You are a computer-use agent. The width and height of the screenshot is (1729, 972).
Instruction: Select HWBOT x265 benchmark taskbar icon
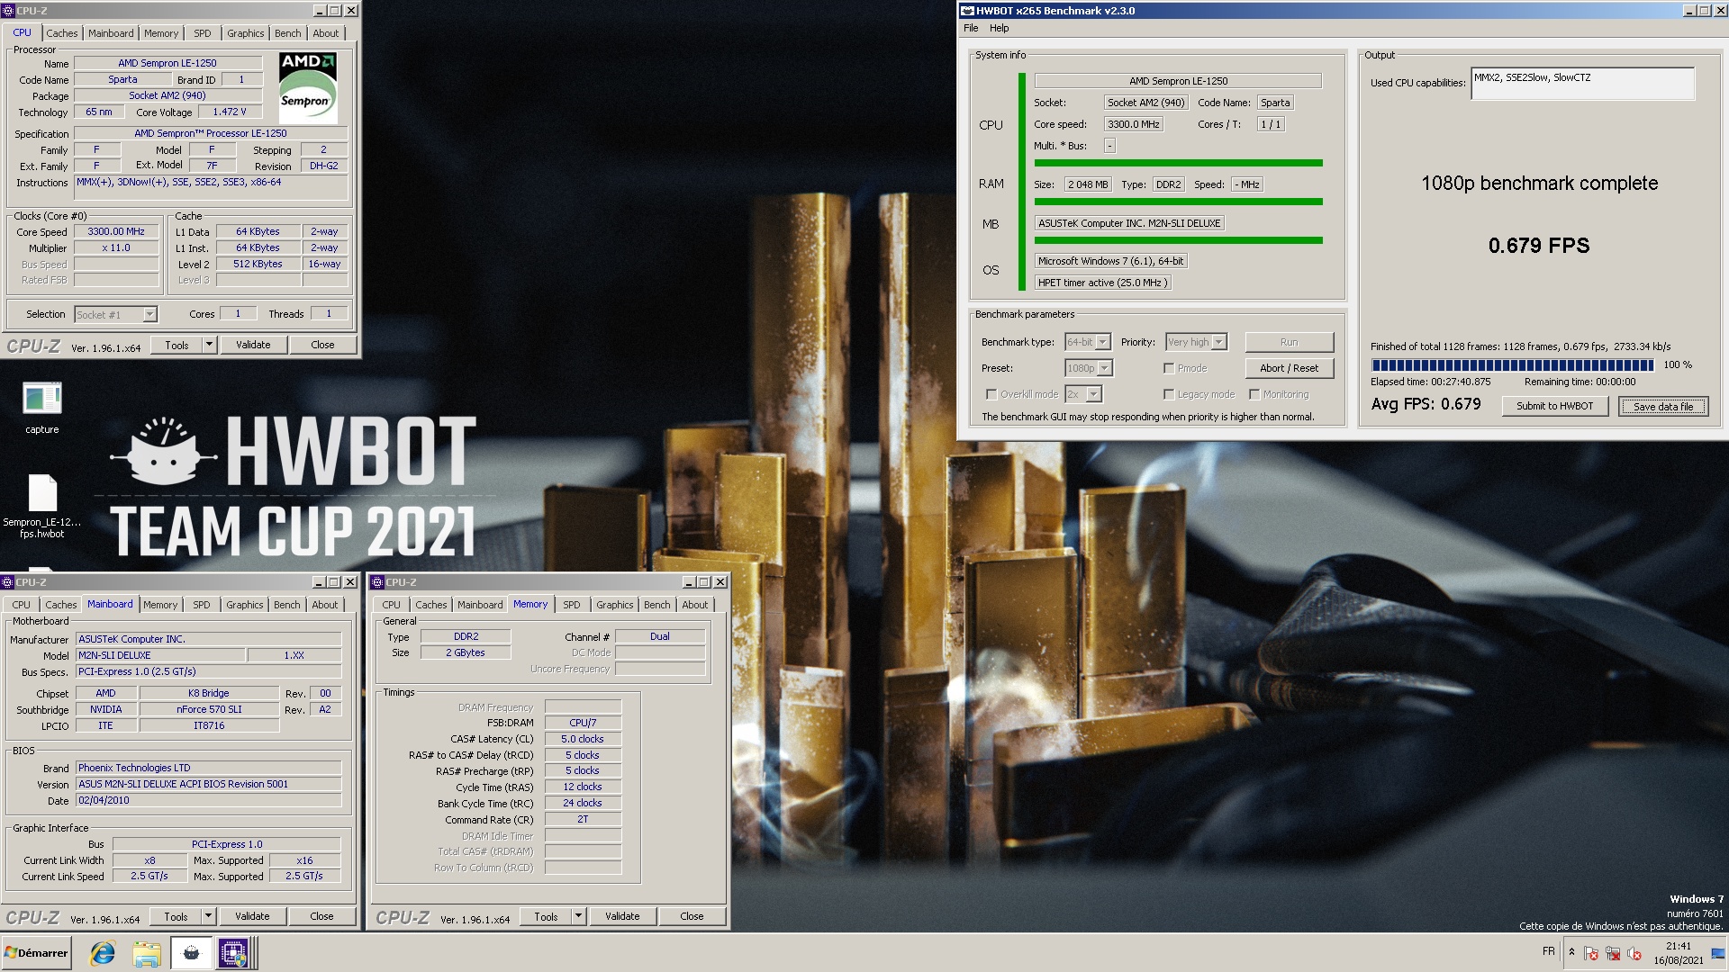[x=191, y=953]
